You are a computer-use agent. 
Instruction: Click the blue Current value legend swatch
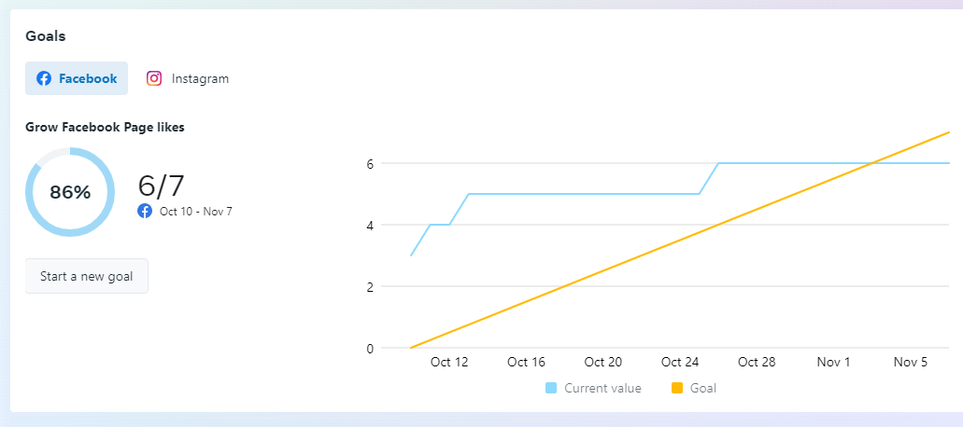(x=551, y=388)
